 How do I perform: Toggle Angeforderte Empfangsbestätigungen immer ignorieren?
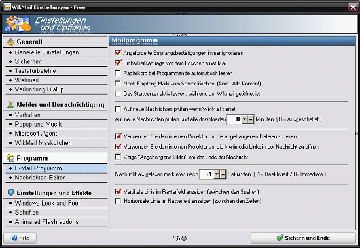pyautogui.click(x=118, y=53)
